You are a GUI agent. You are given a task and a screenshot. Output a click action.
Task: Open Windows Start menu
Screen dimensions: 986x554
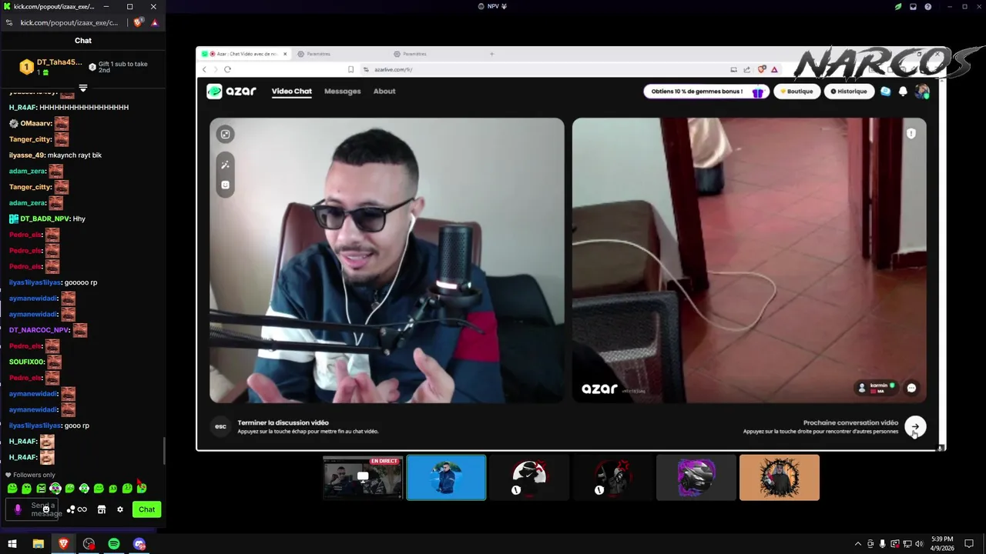coord(12,544)
